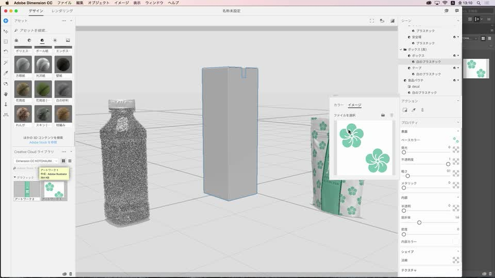Choose the Sampler eyedropper tool
The image size is (495, 278).
coord(6,73)
